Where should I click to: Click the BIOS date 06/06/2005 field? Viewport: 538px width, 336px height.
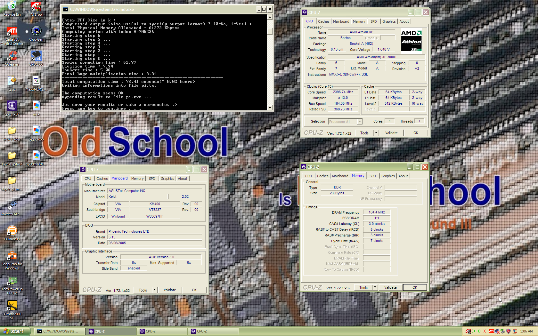coord(155,243)
